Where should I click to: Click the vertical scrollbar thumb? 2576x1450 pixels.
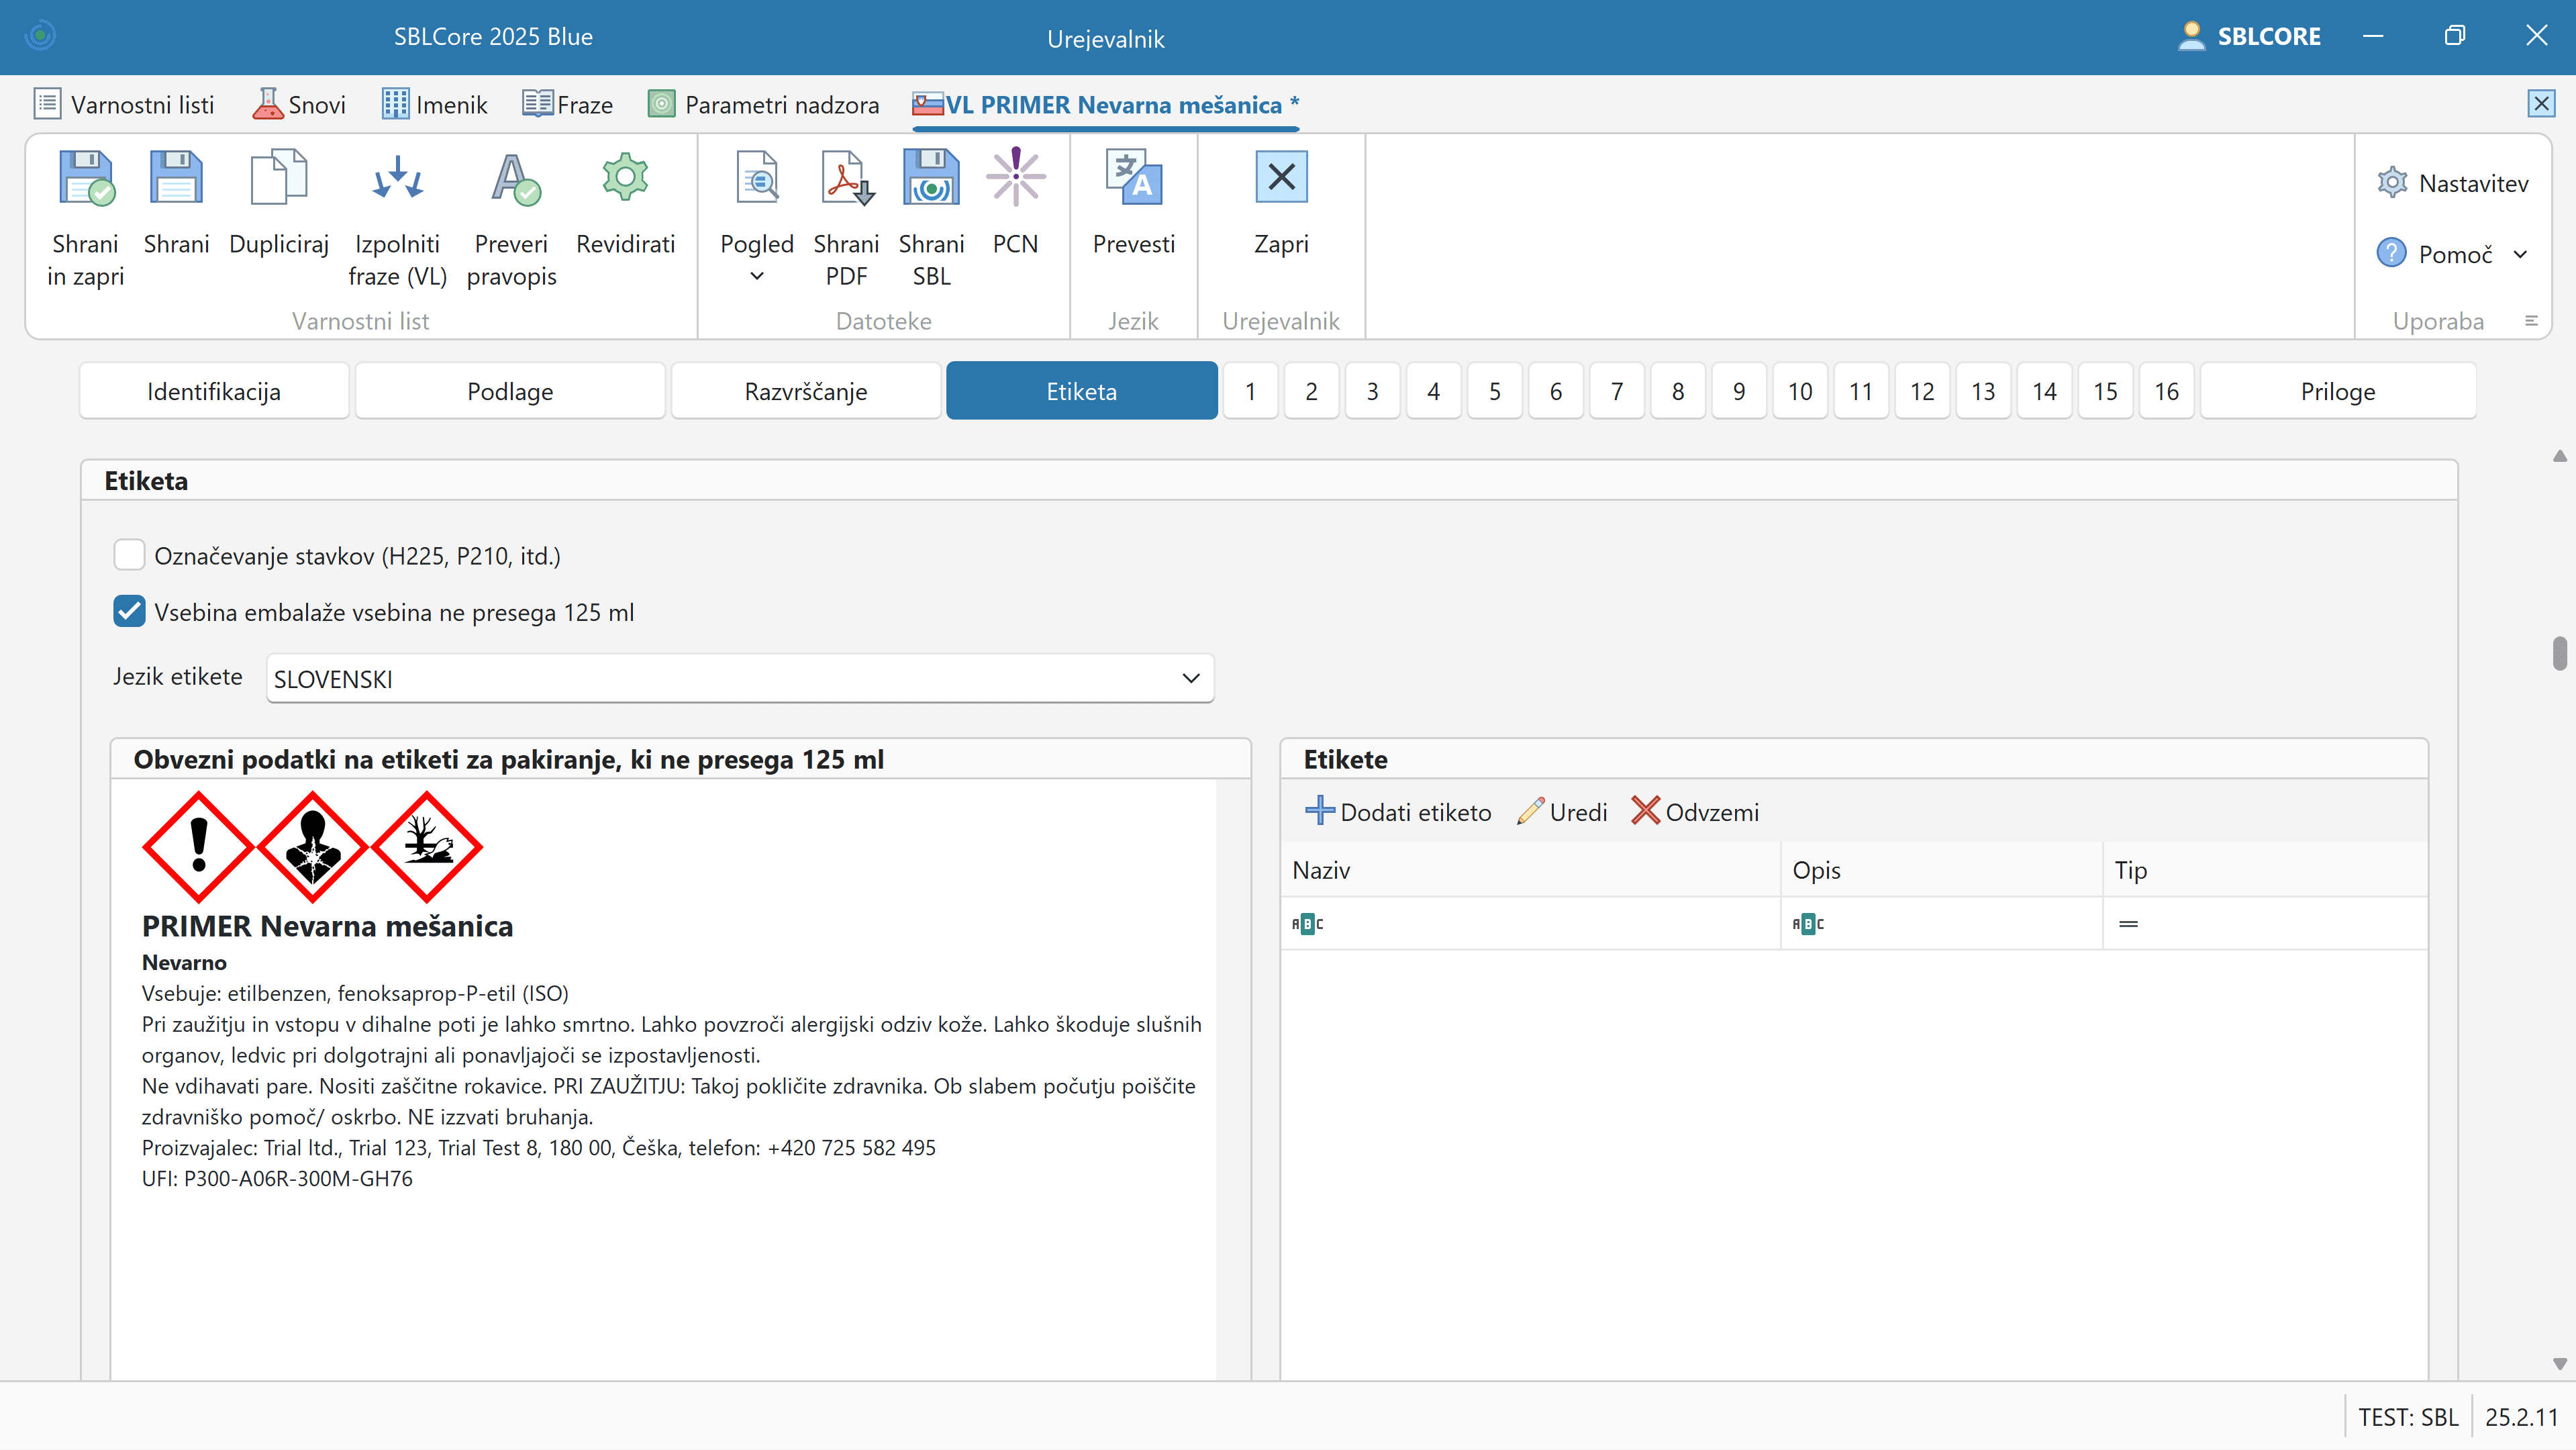coord(2559,653)
